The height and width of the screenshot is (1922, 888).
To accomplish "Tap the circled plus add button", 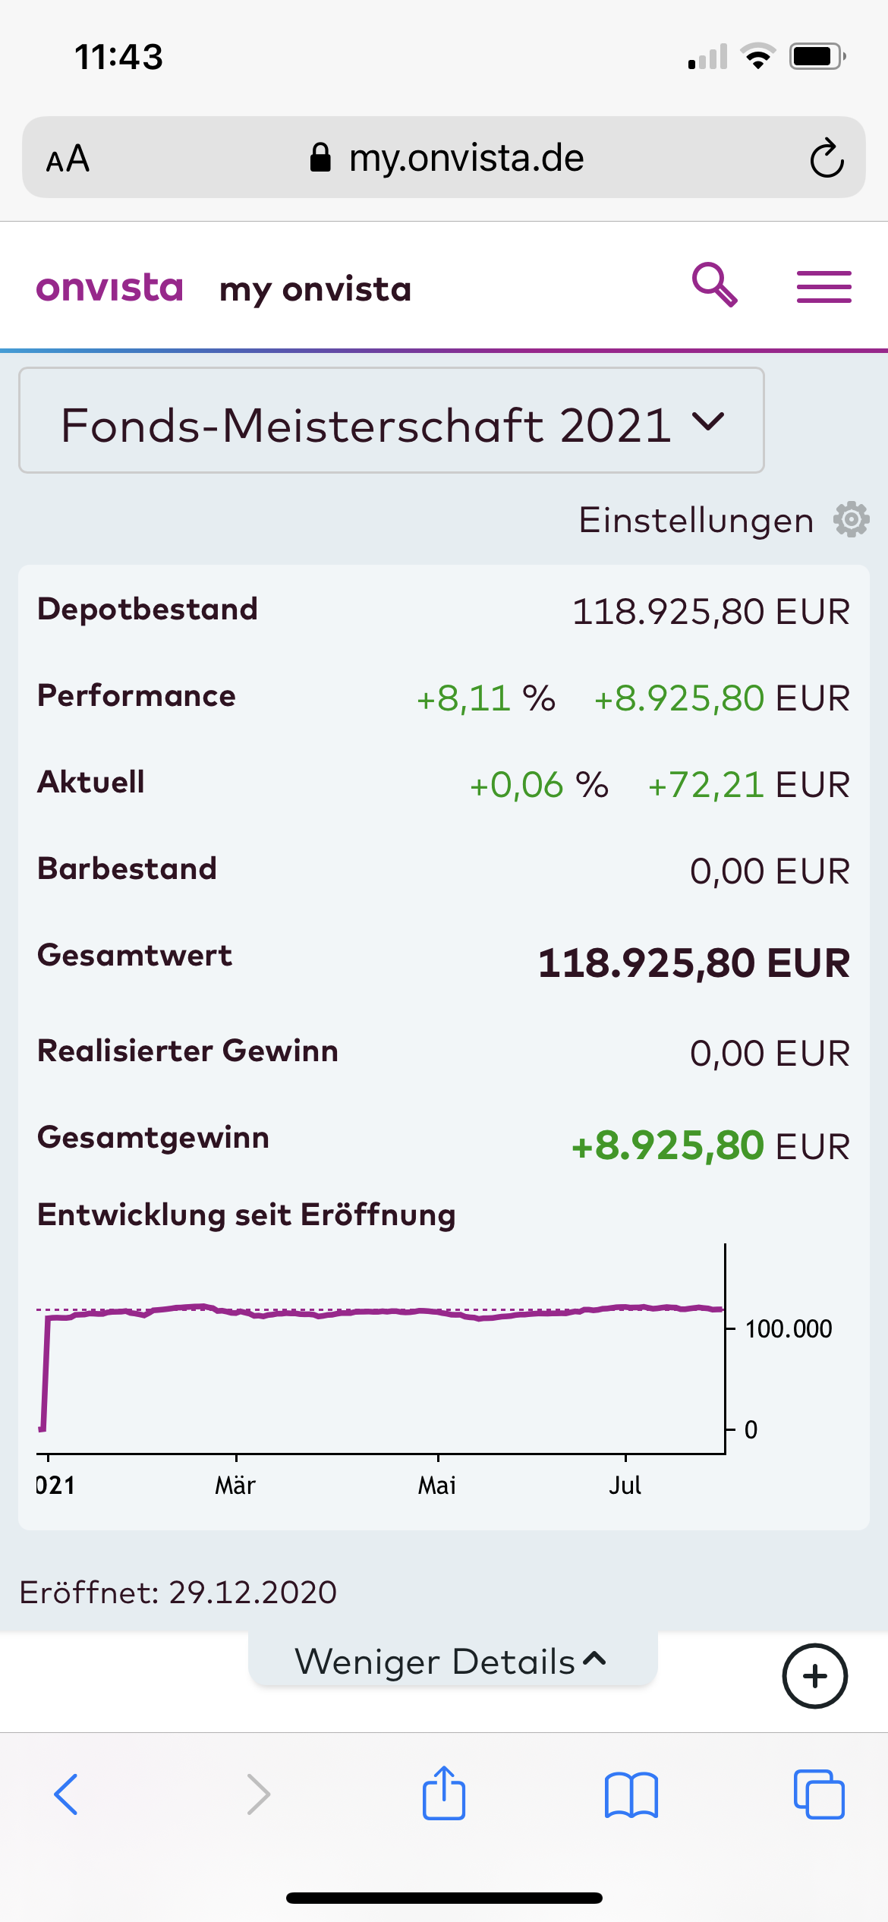I will coord(814,1676).
